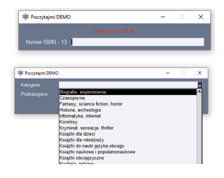This screenshot has width=224, height=178.
Task: Minimize the Kategorie window
Action: [168, 73]
